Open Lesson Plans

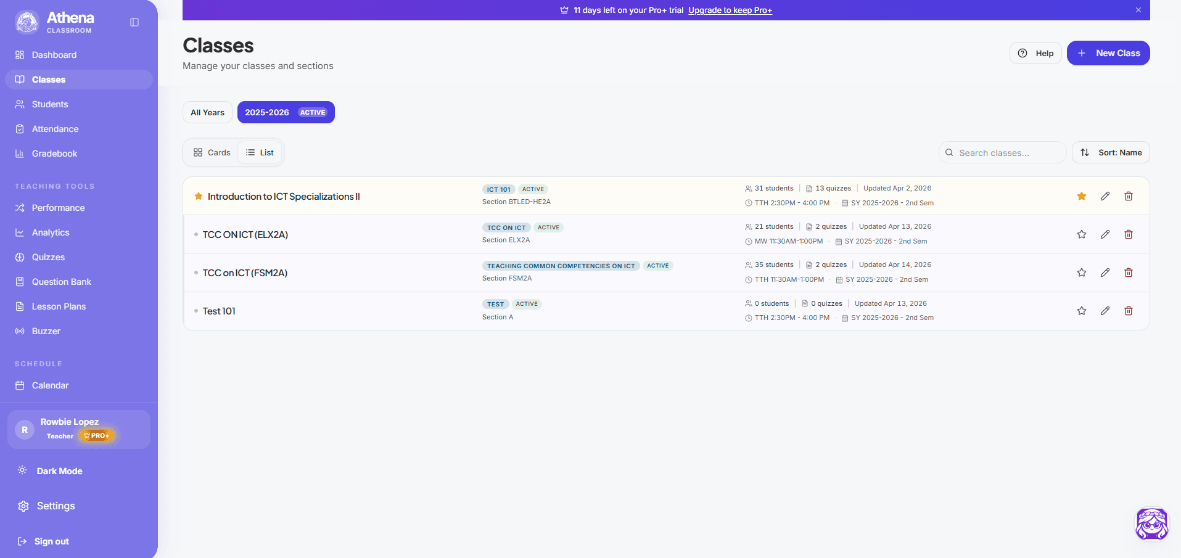[79, 306]
